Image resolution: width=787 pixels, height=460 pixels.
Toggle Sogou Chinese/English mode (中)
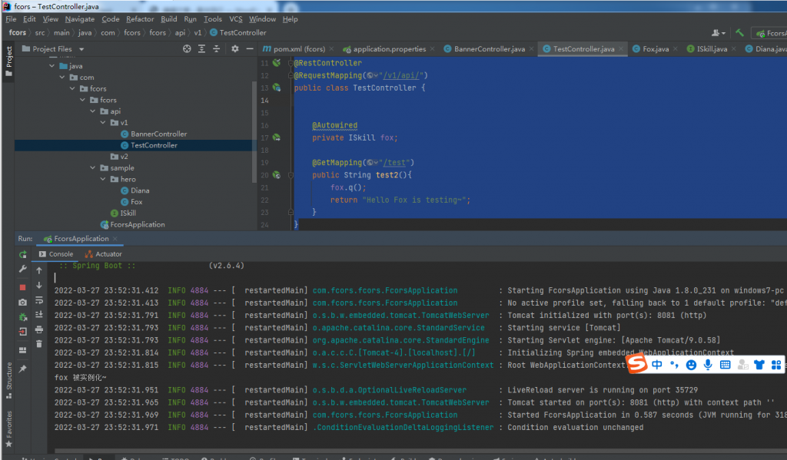pos(657,365)
